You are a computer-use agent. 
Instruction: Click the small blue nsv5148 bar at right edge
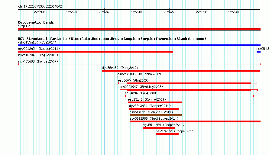[x=258, y=52]
